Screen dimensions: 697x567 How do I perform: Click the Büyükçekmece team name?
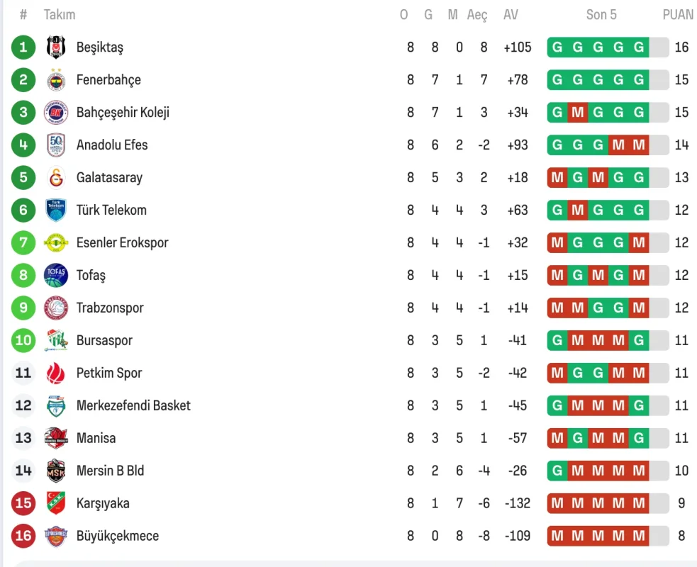click(x=117, y=537)
